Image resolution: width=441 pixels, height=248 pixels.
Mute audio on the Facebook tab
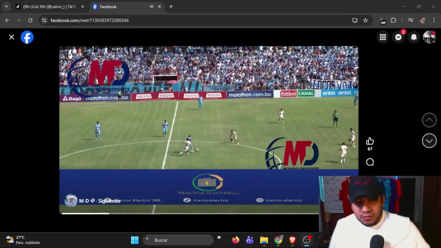(152, 7)
